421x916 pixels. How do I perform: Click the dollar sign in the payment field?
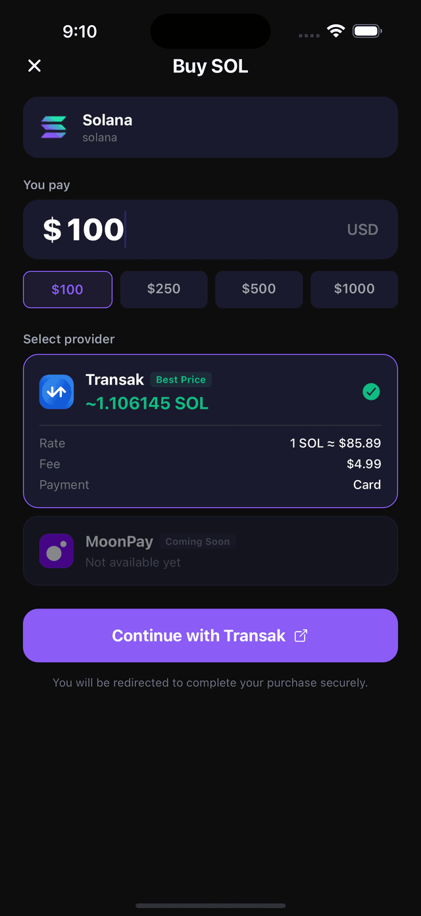(x=49, y=229)
